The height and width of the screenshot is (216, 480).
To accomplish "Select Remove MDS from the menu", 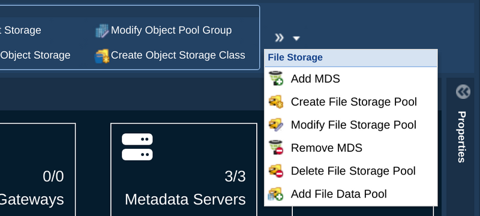I will [x=351, y=148].
